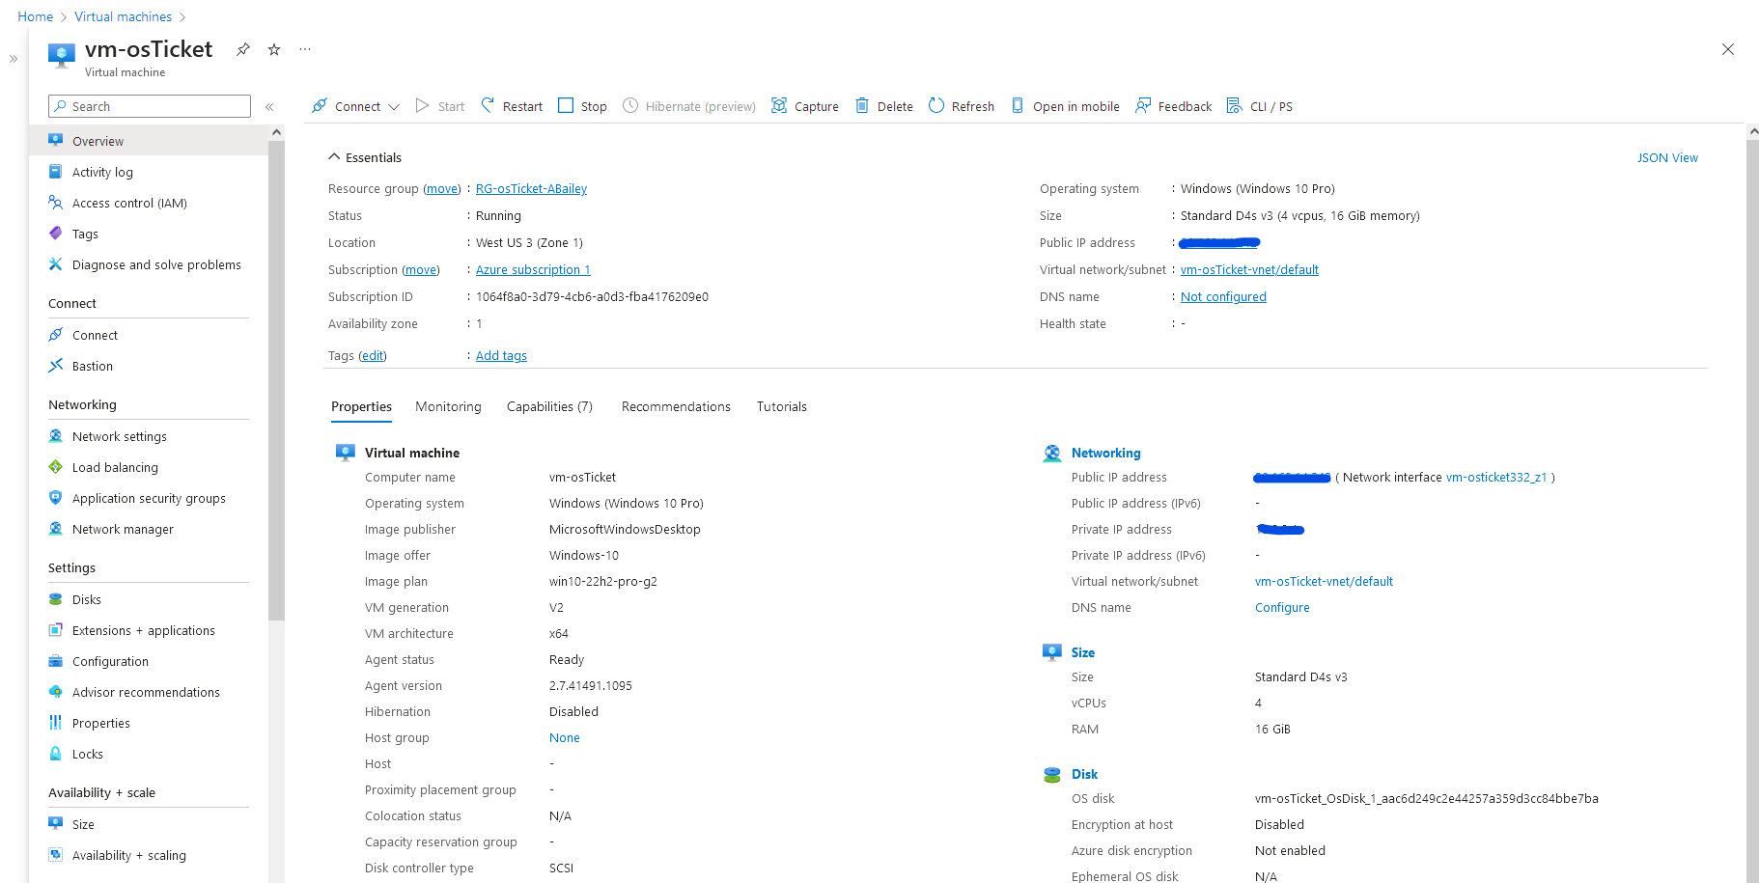Open the Feedback panel
The height and width of the screenshot is (883, 1759).
tap(1173, 106)
